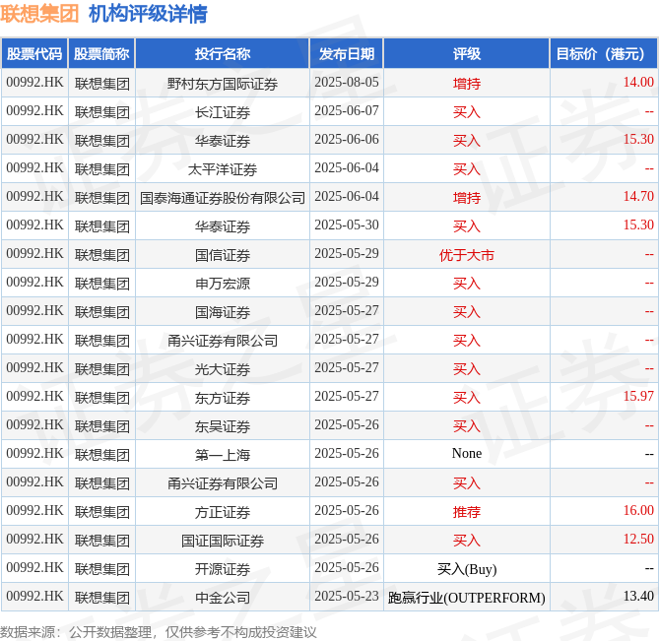Click 东方证券 broker name
The width and height of the screenshot is (659, 641).
coord(223,398)
